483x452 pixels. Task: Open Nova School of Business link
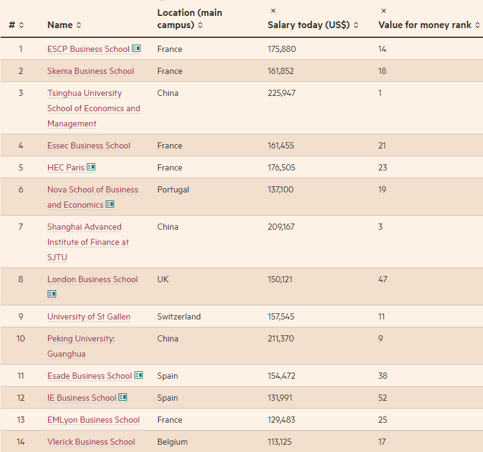pyautogui.click(x=93, y=197)
